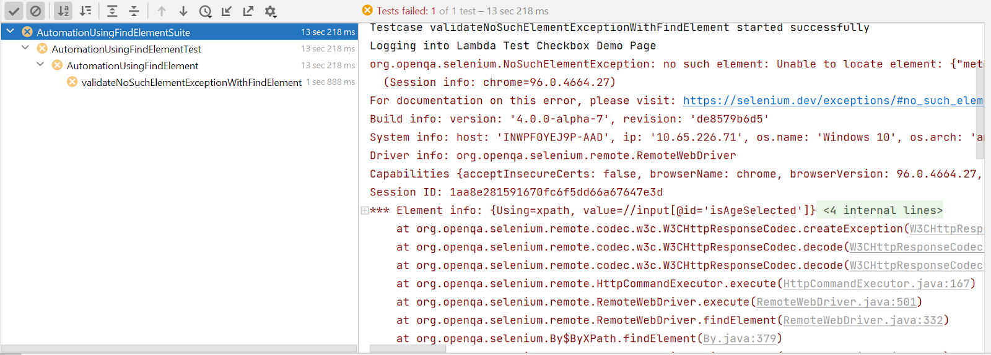Click the Export Test Results icon

248,11
